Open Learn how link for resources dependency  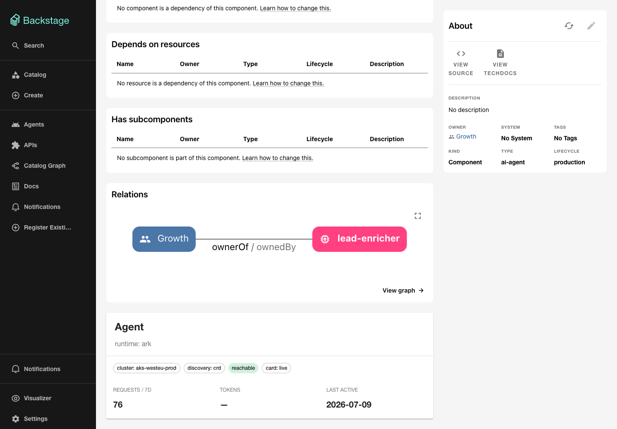click(x=288, y=83)
